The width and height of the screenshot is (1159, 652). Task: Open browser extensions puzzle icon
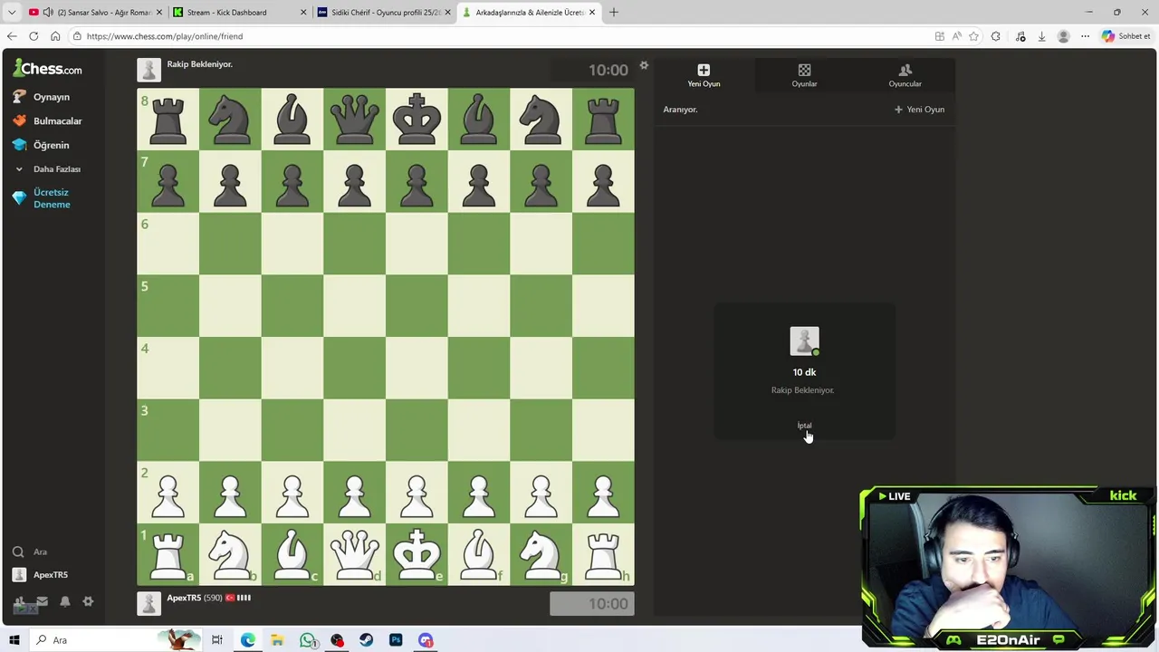(996, 36)
